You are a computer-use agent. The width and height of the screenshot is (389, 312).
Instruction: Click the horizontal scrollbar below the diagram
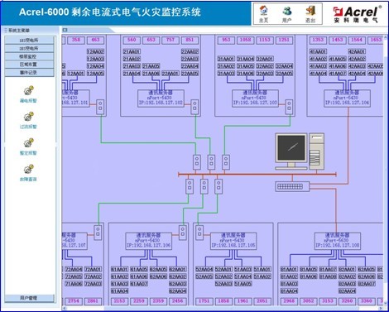(223, 308)
